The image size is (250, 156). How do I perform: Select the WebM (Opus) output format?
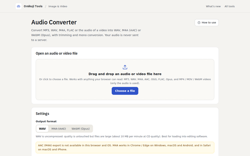click(81, 129)
